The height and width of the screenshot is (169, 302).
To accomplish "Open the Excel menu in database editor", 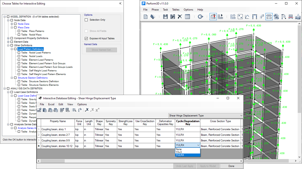I will pos(51,104).
